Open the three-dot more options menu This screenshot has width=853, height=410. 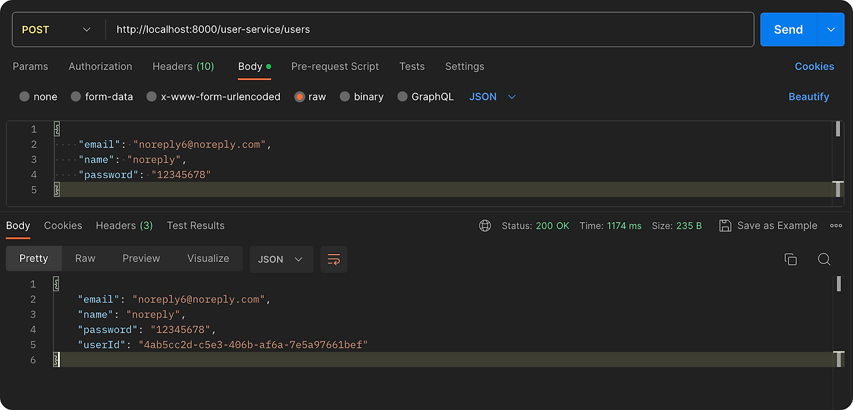tap(836, 226)
